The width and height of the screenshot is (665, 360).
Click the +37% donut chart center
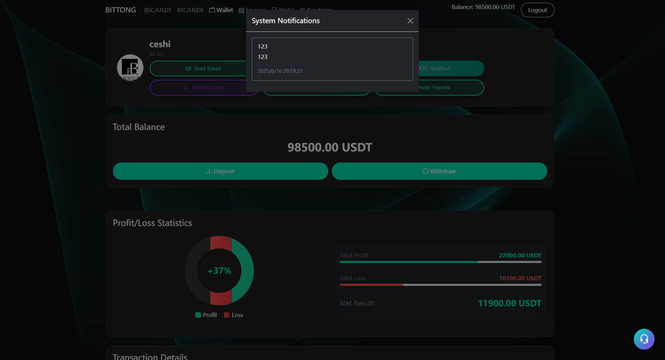point(219,271)
